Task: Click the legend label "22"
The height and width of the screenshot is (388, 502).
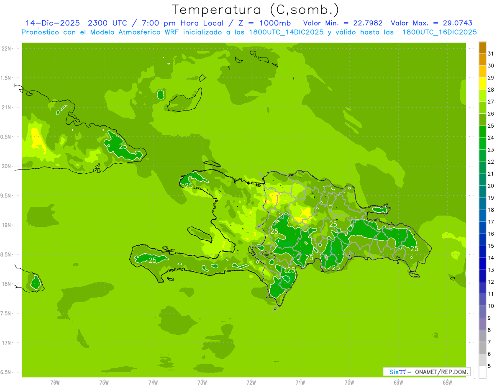Action: (x=491, y=162)
